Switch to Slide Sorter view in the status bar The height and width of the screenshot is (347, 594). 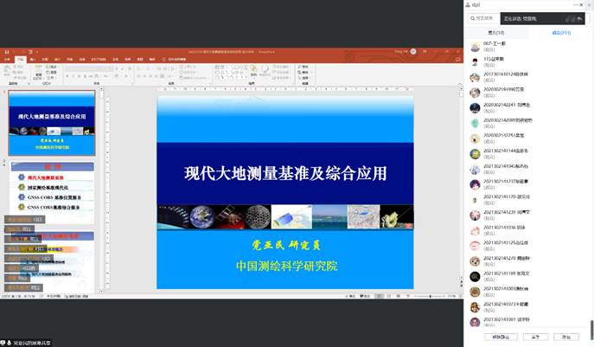[x=389, y=296]
